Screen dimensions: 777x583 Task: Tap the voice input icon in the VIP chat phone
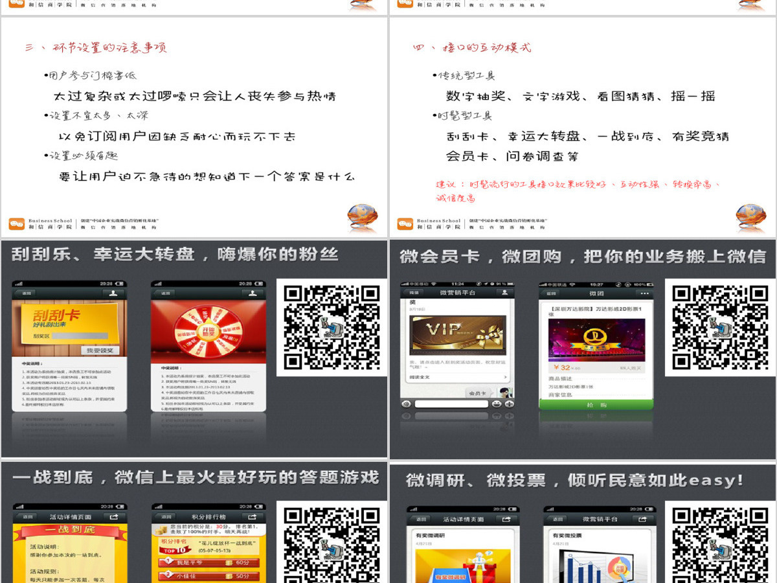[406, 404]
